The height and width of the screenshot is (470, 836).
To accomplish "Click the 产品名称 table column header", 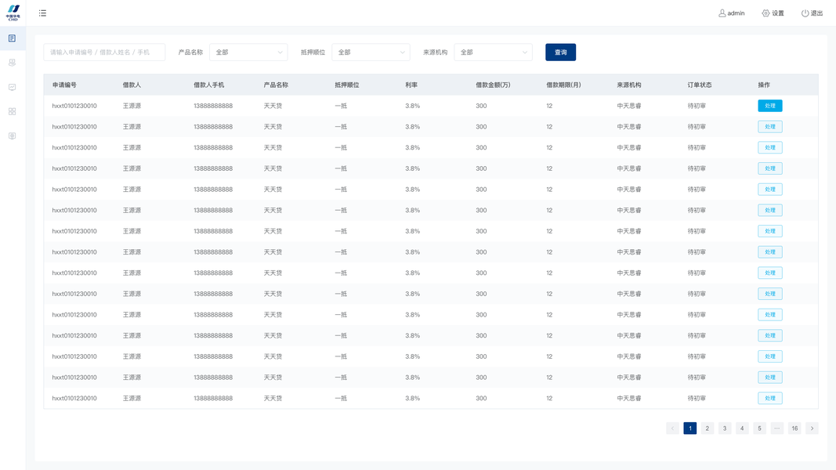I will point(276,85).
